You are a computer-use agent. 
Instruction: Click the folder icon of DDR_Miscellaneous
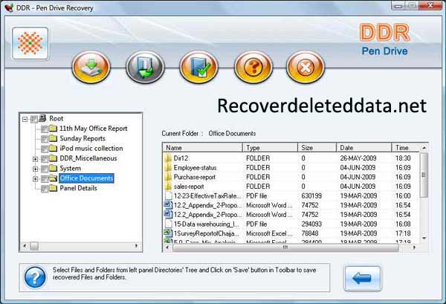click(x=54, y=158)
